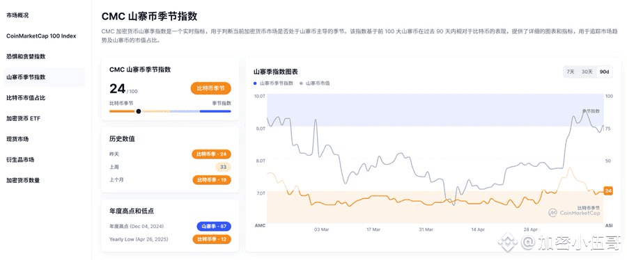627x260 pixels.
Task: Click the 24 /100 index value
Action: pyautogui.click(x=123, y=88)
